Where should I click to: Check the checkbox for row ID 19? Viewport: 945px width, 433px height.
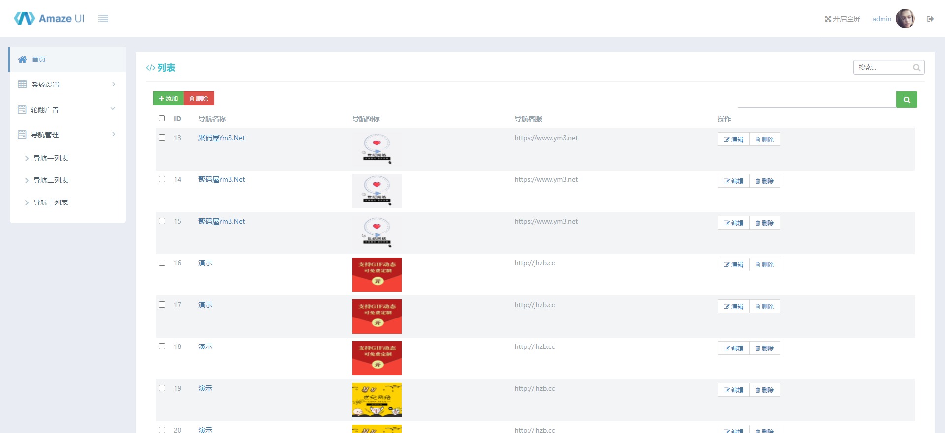pos(162,388)
